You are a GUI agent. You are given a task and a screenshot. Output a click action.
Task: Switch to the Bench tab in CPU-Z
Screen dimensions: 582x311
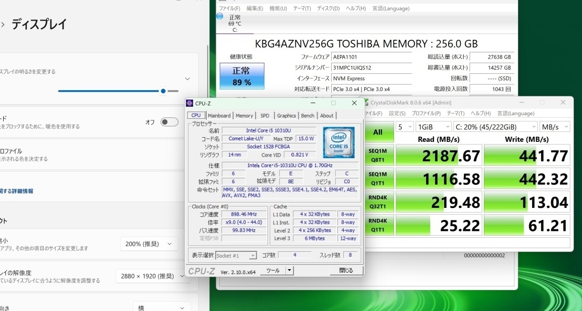click(308, 116)
